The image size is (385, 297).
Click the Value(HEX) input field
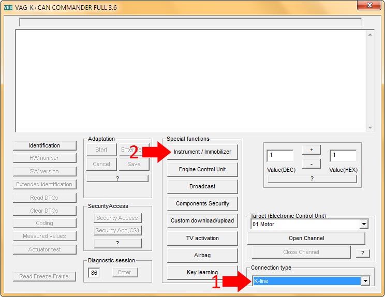click(343, 156)
